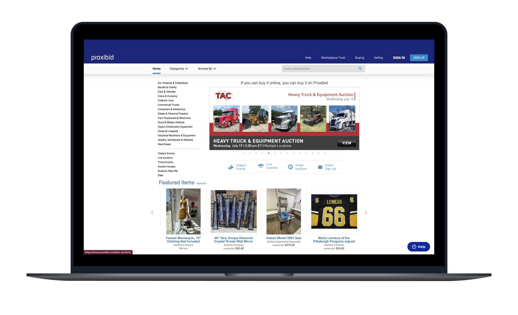Image resolution: width=518 pixels, height=315 pixels.
Task: Open Industrial Machinery & Equipment category
Action: 176,135
